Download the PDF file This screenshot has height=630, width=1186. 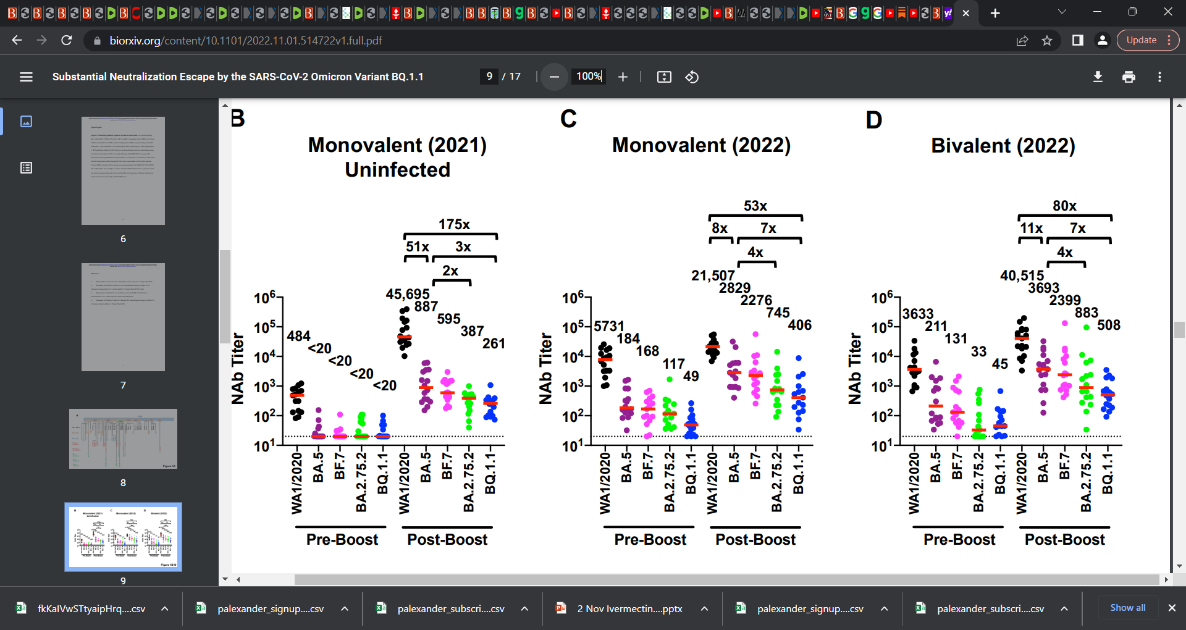[1098, 77]
